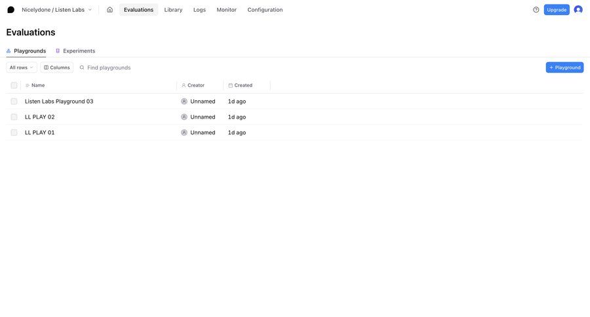Sort by the Name column header
Image resolution: width=590 pixels, height=317 pixels.
pyautogui.click(x=38, y=85)
